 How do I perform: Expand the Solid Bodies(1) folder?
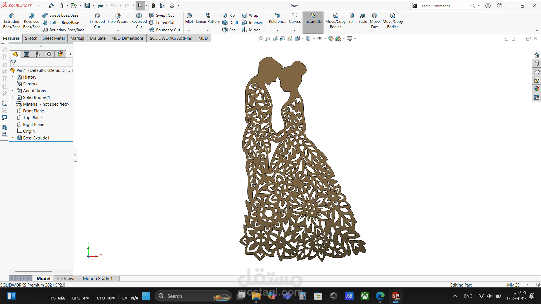[12, 97]
